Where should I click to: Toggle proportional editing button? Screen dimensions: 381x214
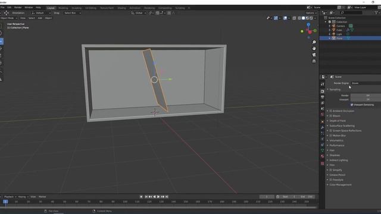(169, 13)
